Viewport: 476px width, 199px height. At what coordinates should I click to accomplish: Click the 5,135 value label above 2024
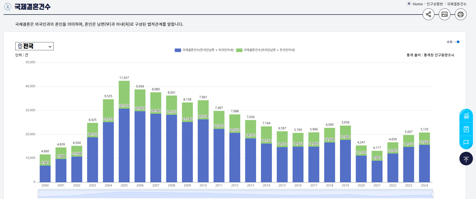coord(424,129)
